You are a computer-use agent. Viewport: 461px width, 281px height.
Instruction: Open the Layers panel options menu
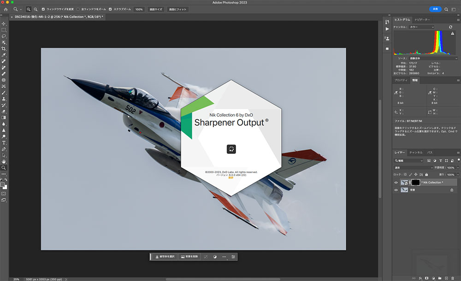[458, 152]
